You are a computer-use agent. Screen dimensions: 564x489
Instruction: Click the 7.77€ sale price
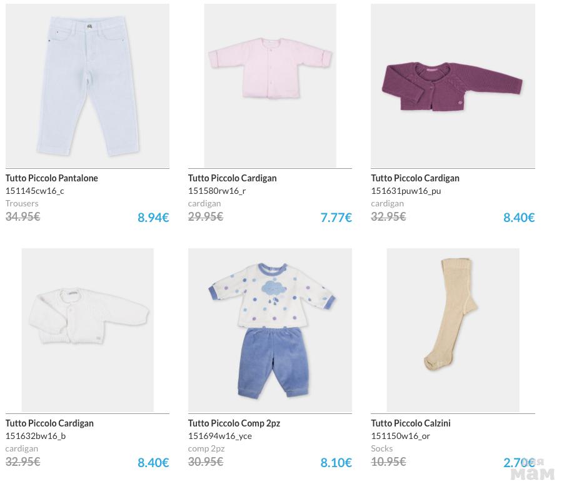(x=336, y=218)
